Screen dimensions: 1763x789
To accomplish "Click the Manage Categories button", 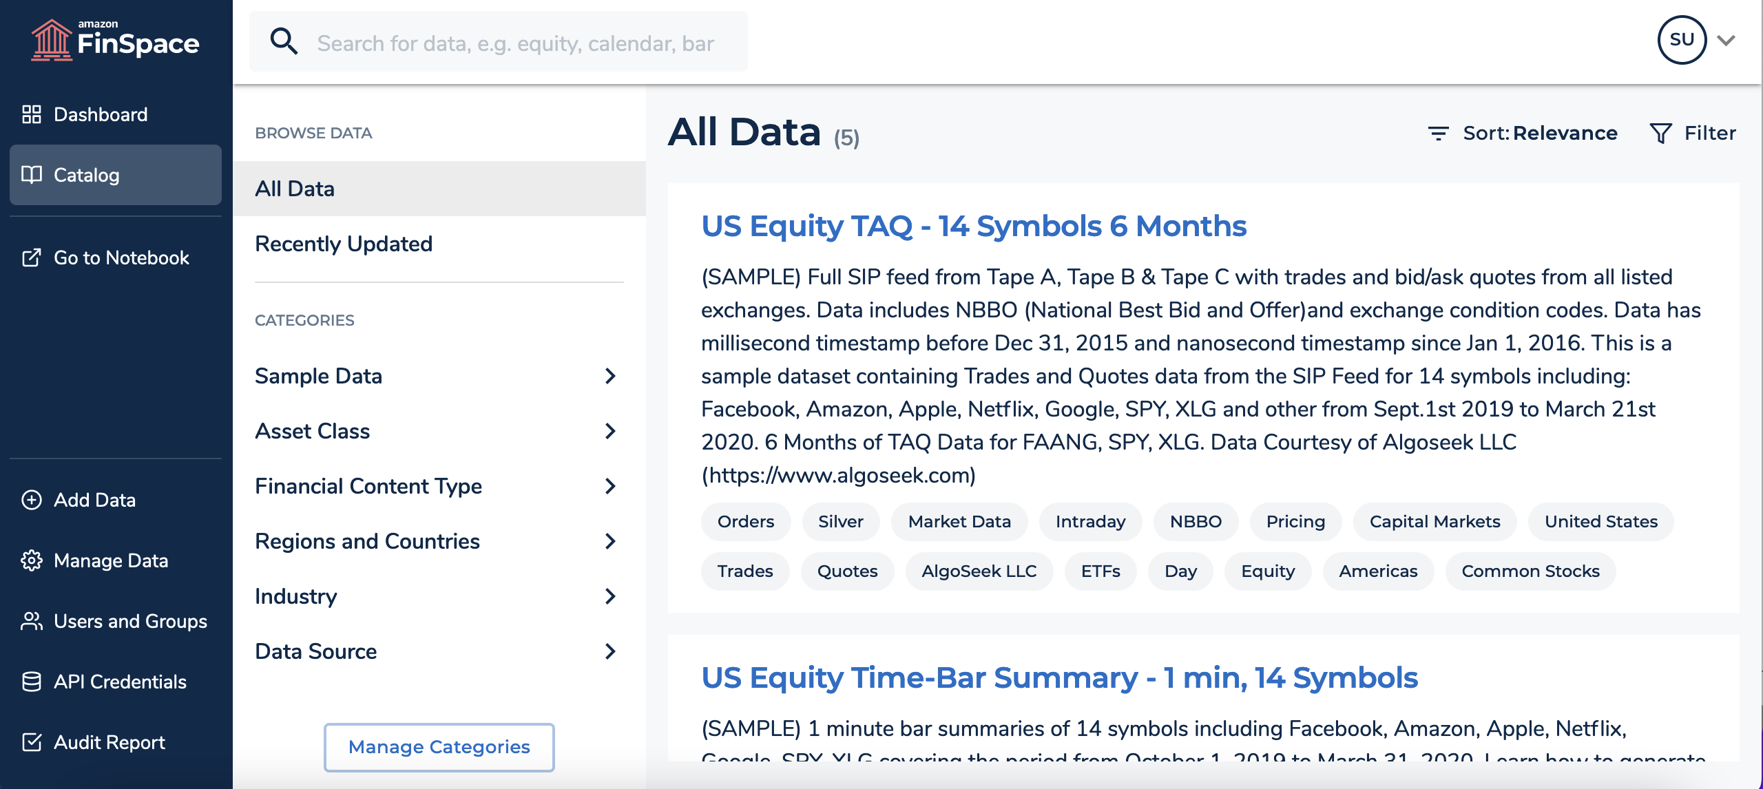I will tap(439, 747).
